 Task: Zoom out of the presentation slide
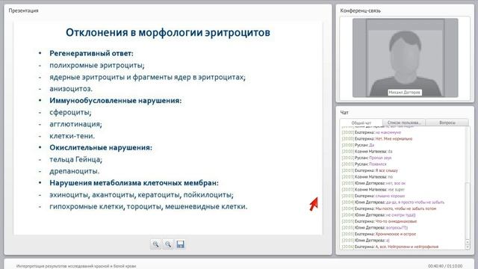click(x=168, y=244)
